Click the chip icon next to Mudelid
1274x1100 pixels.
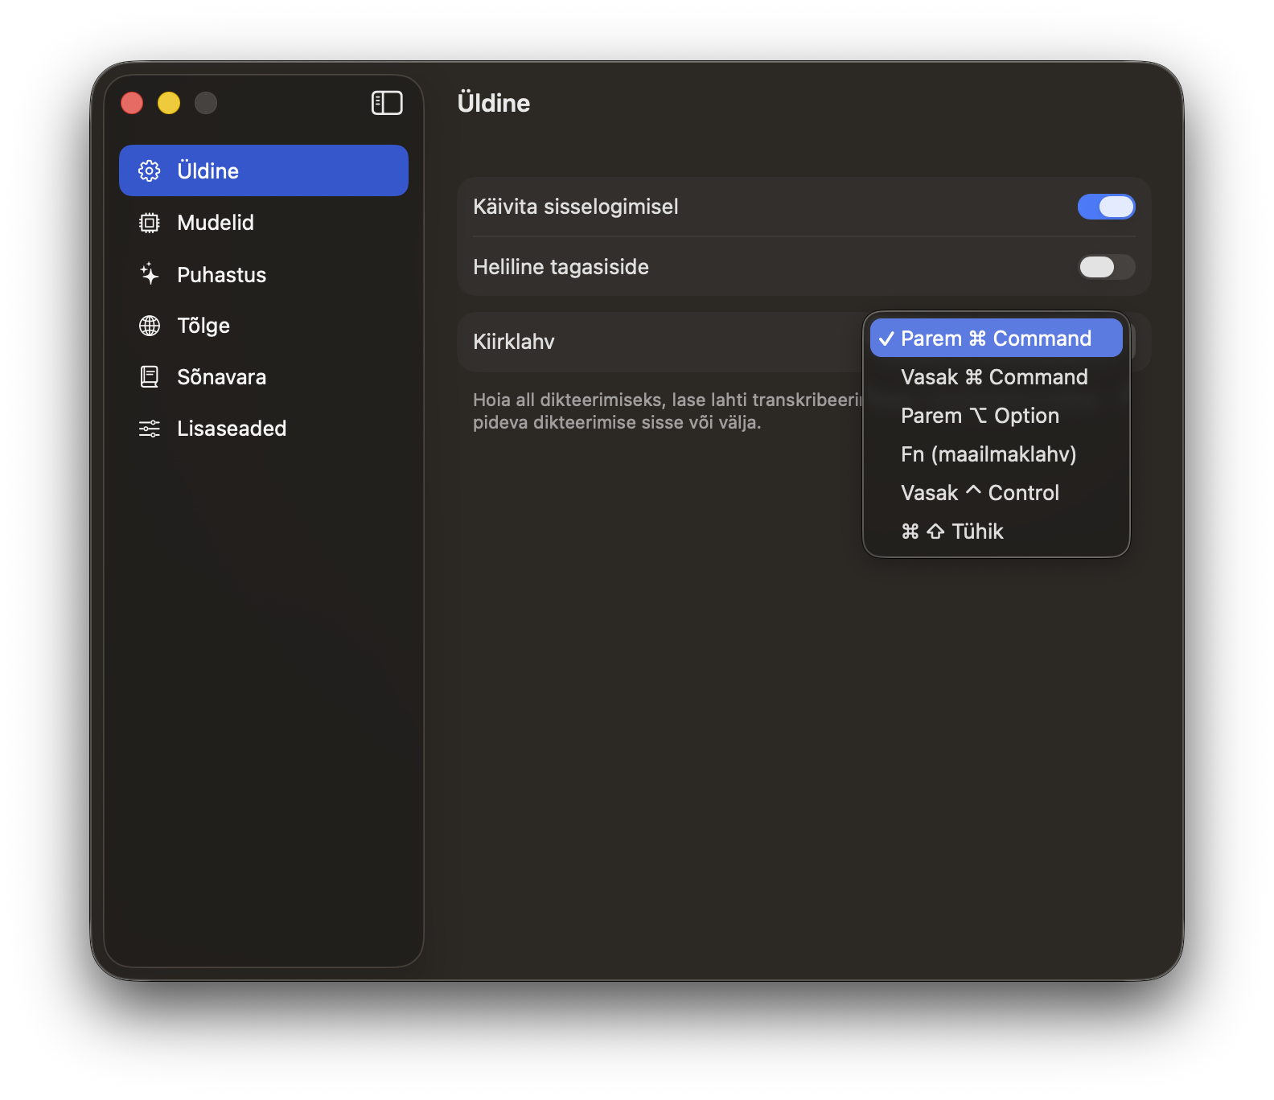tap(150, 223)
